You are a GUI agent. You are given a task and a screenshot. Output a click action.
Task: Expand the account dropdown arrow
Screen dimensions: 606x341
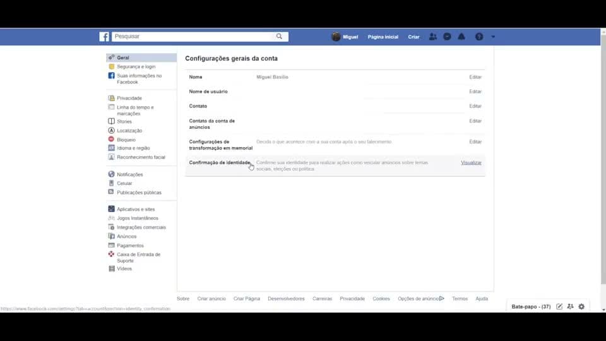[493, 37]
